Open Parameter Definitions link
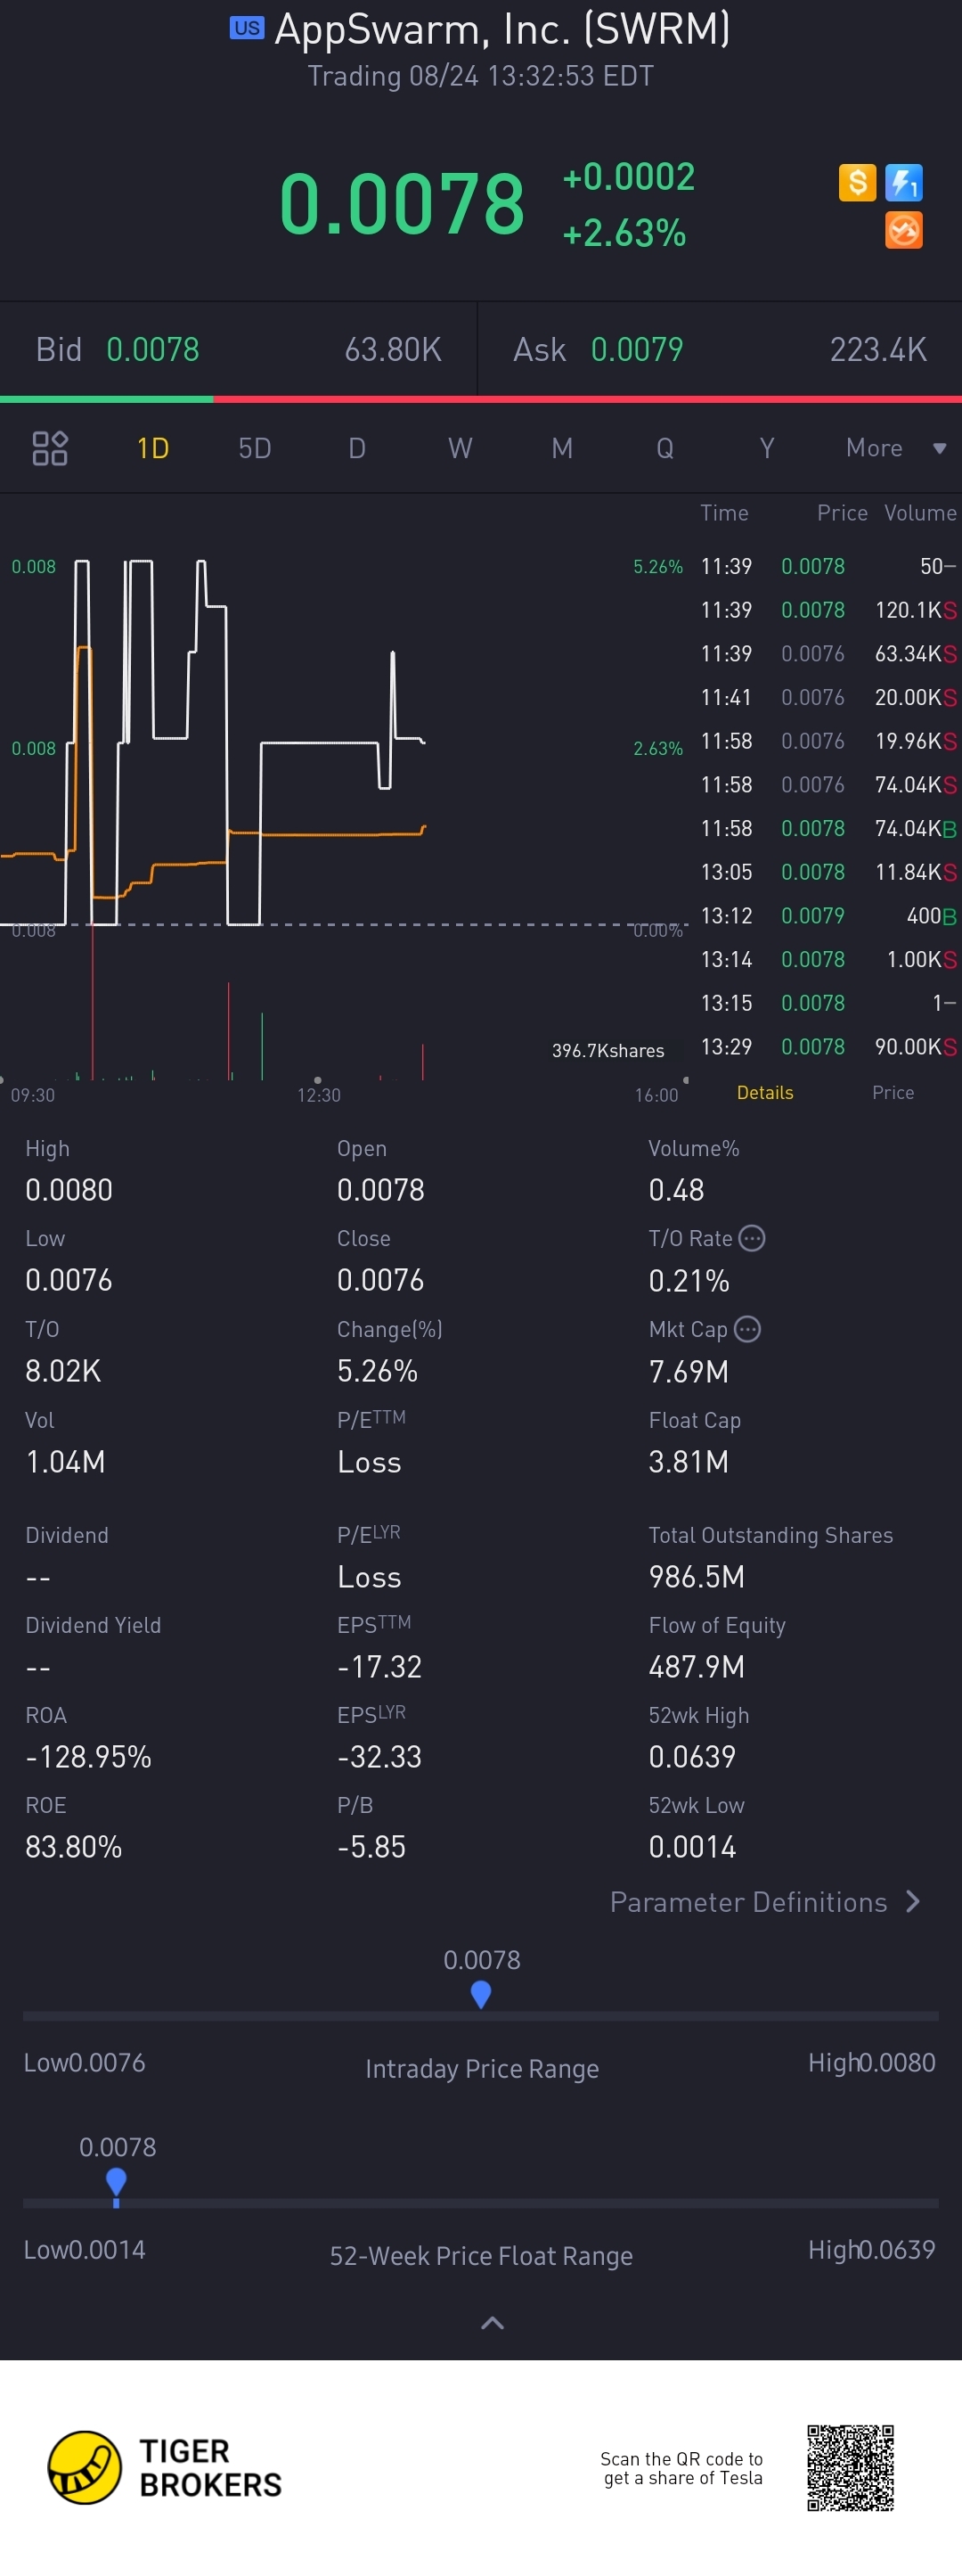Viewport: 962px width, 2576px height. click(x=765, y=1902)
